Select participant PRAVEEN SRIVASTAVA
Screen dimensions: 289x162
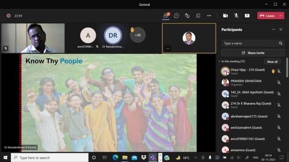(x=252, y=83)
